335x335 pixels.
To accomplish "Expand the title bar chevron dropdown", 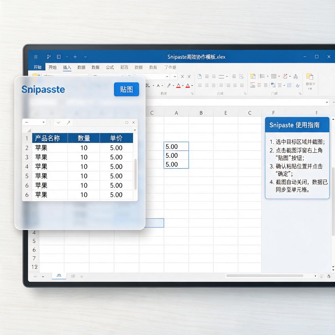I will click(x=85, y=57).
